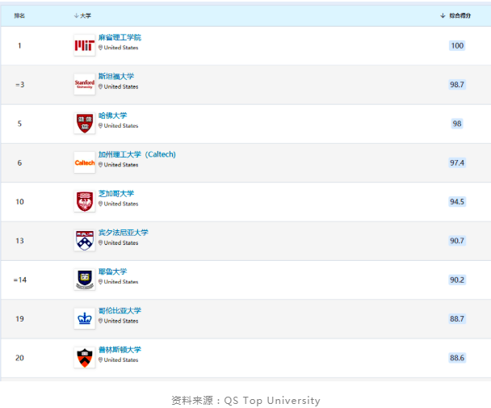Open the 麻省理工学院 link

(120, 37)
